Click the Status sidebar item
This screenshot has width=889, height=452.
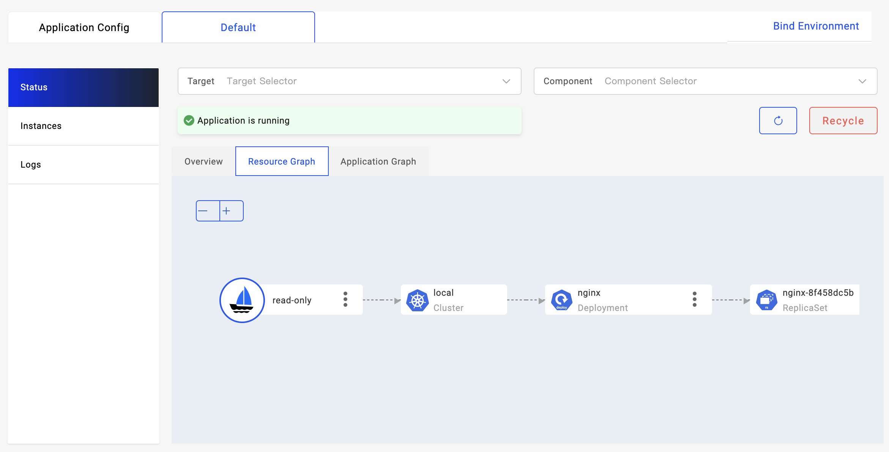84,87
